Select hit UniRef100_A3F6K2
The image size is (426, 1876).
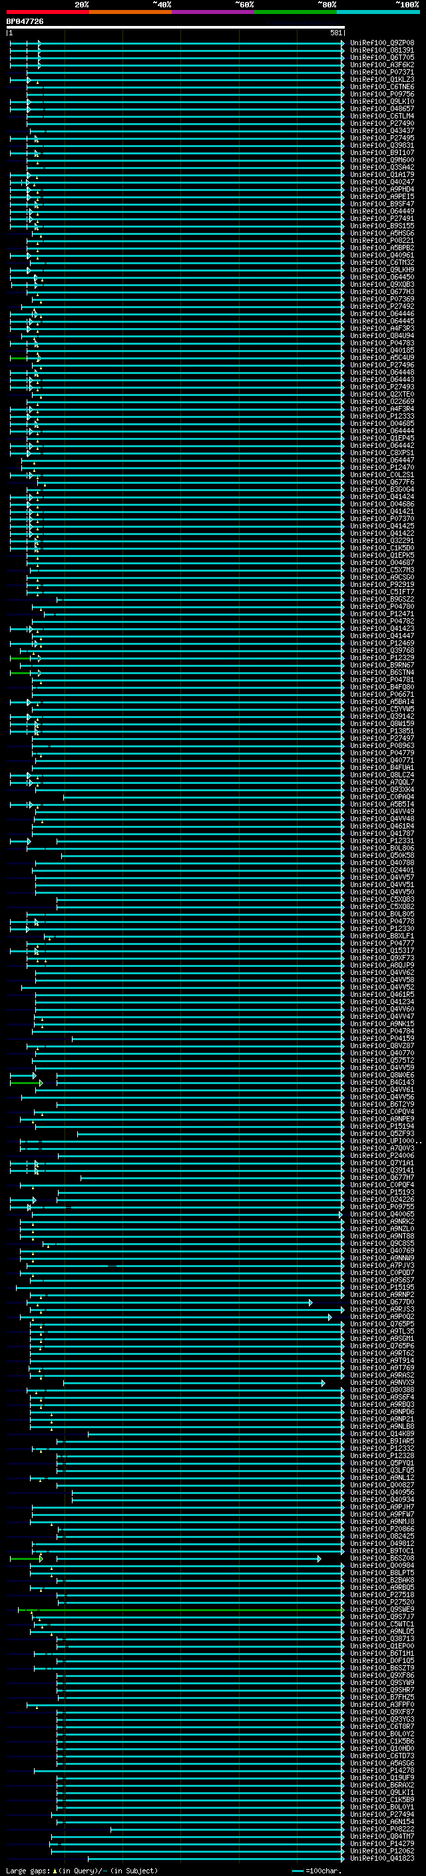(382, 65)
